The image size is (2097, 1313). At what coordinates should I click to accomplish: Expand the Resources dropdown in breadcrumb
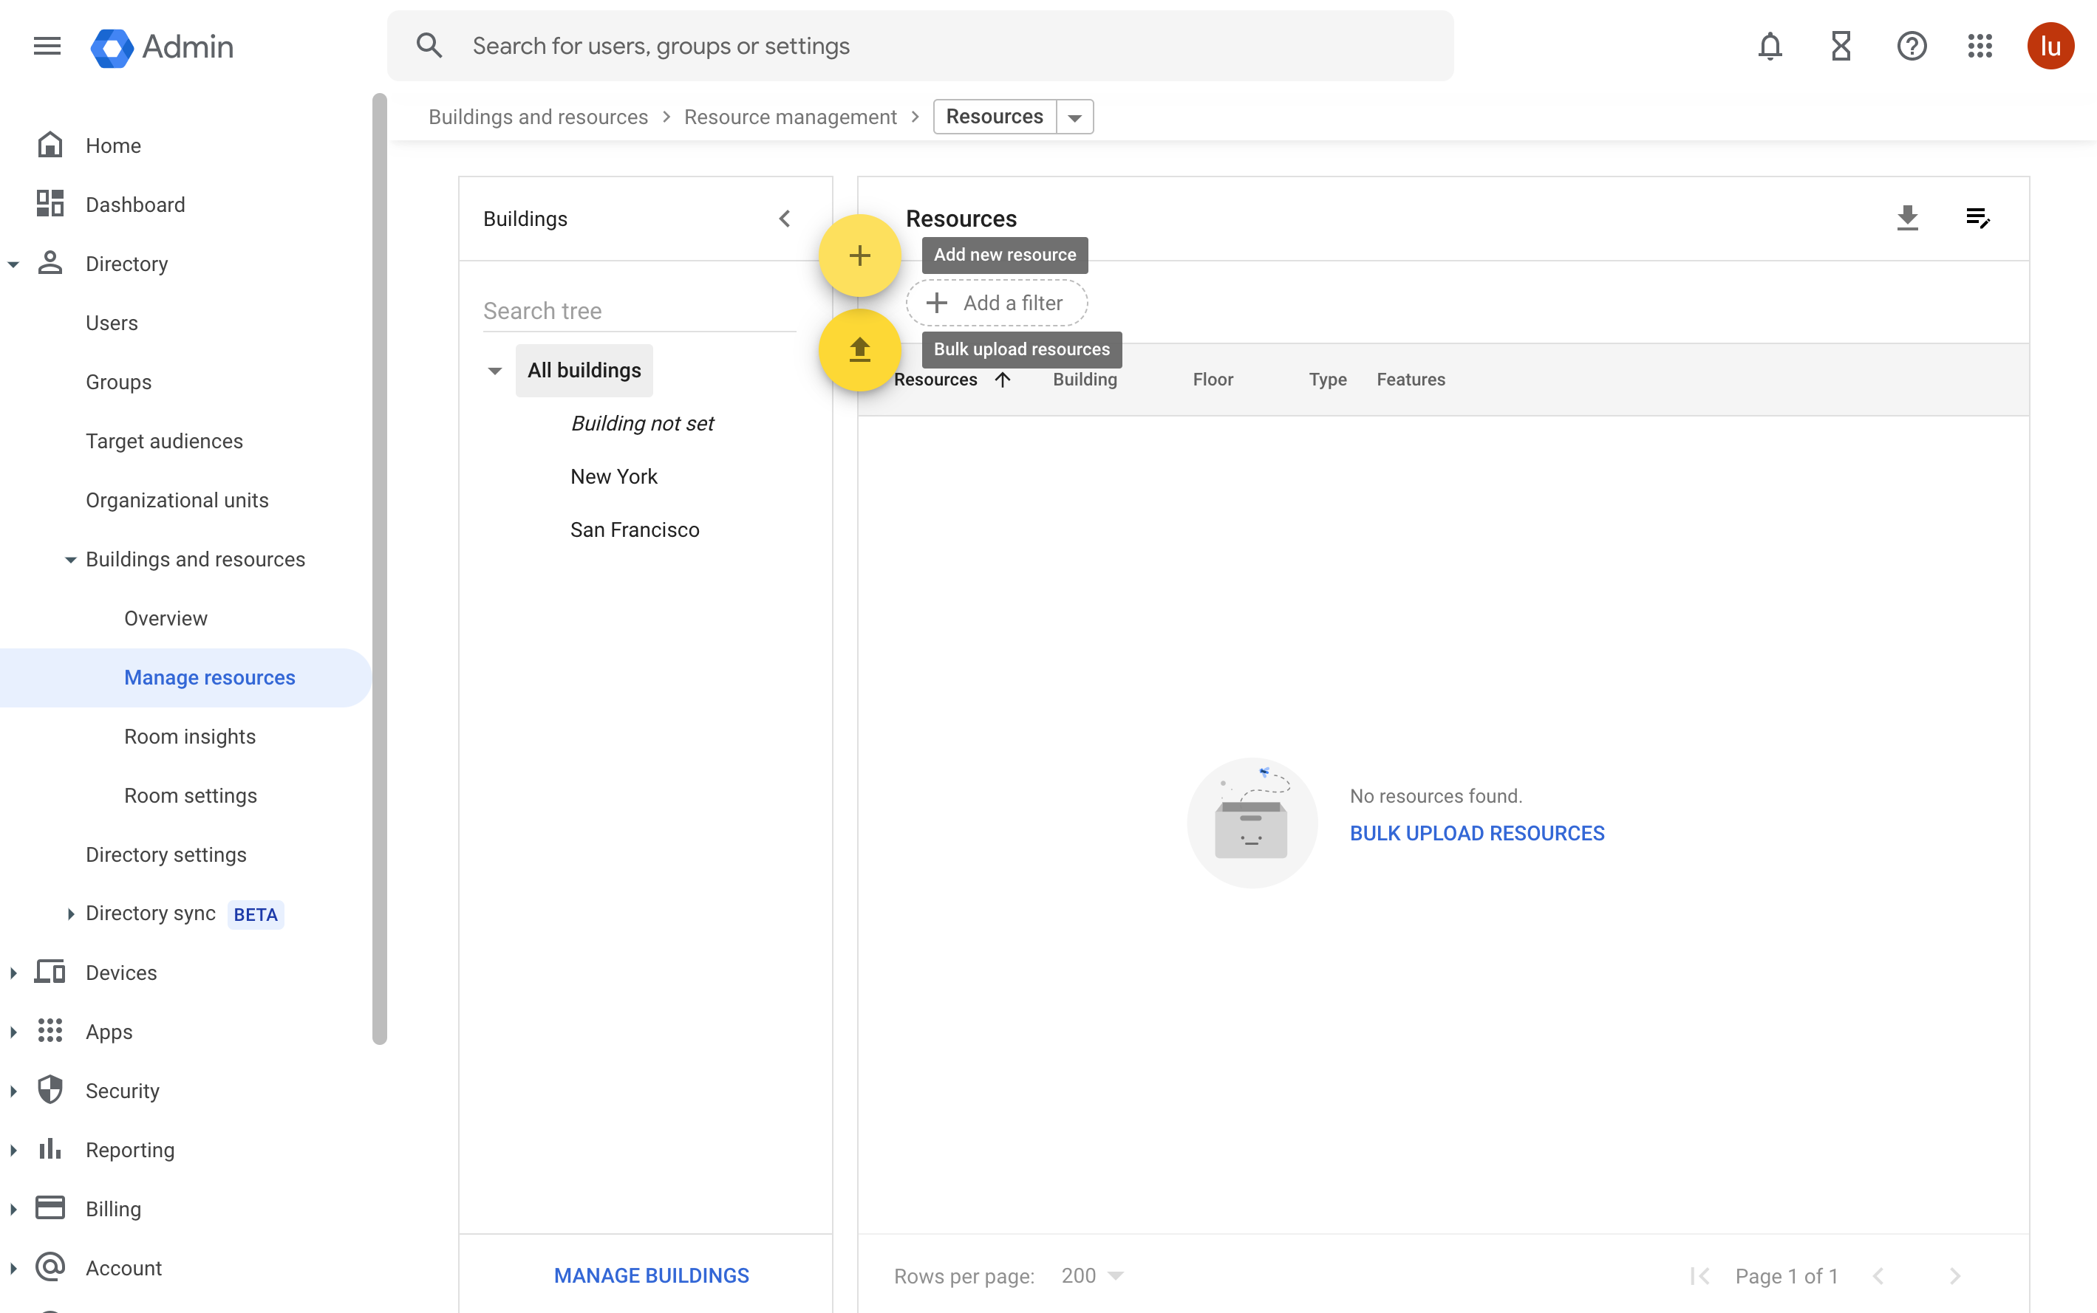point(1074,117)
